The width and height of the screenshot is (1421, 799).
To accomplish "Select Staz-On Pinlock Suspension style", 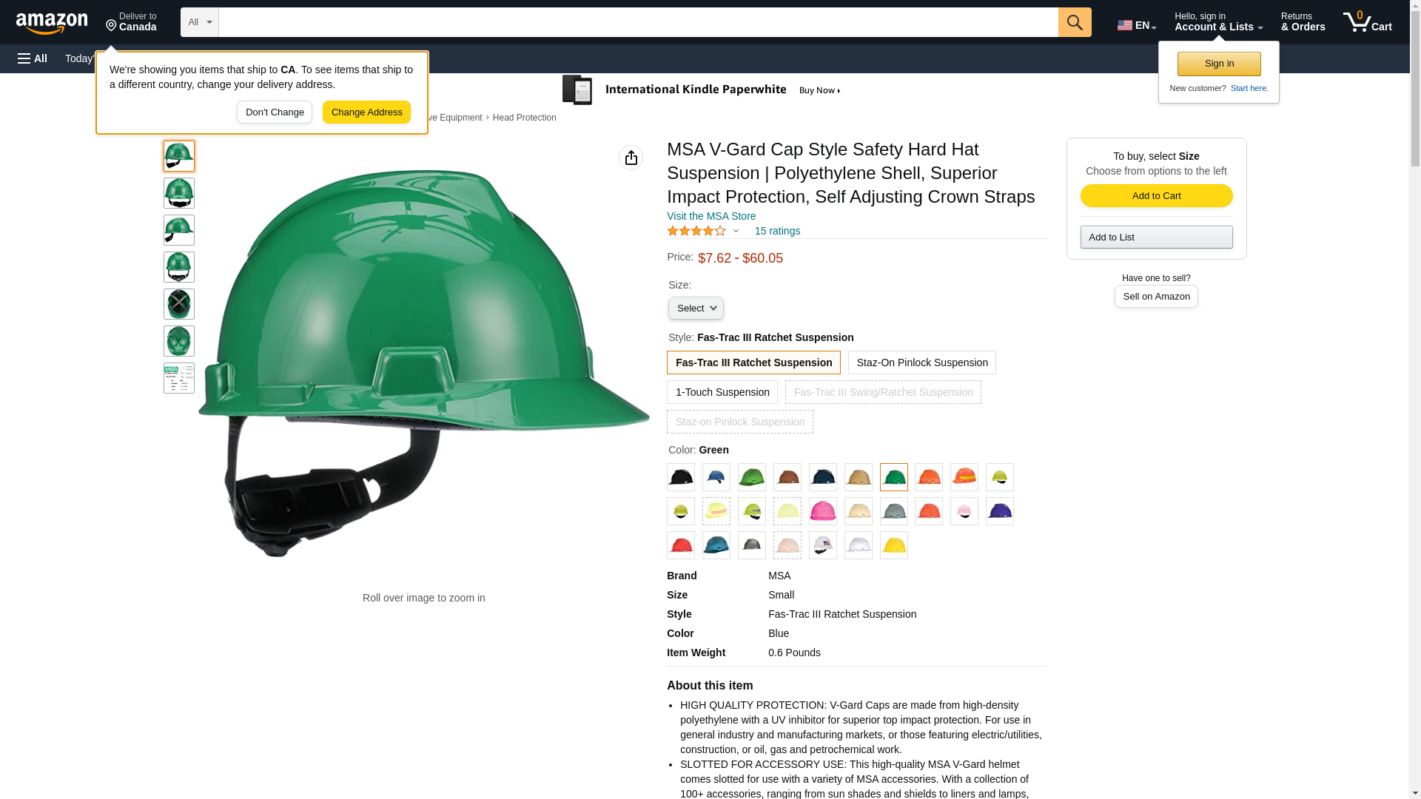I will tap(921, 363).
